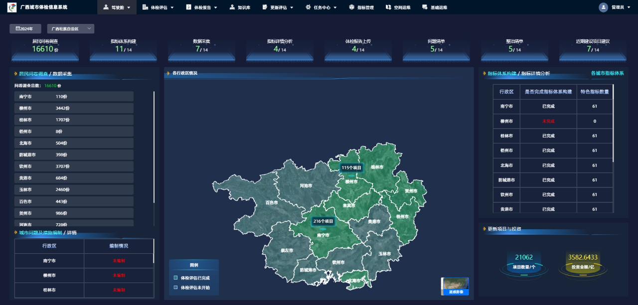Screen dimensions: 638x305
Task: Click red 未编制 status for 南宁市
Action: pyautogui.click(x=119, y=261)
